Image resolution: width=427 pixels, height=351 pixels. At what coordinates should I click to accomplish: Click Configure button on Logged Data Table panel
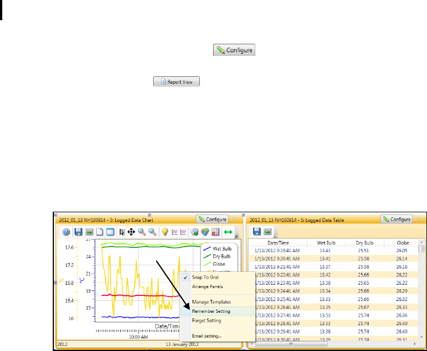click(x=397, y=219)
